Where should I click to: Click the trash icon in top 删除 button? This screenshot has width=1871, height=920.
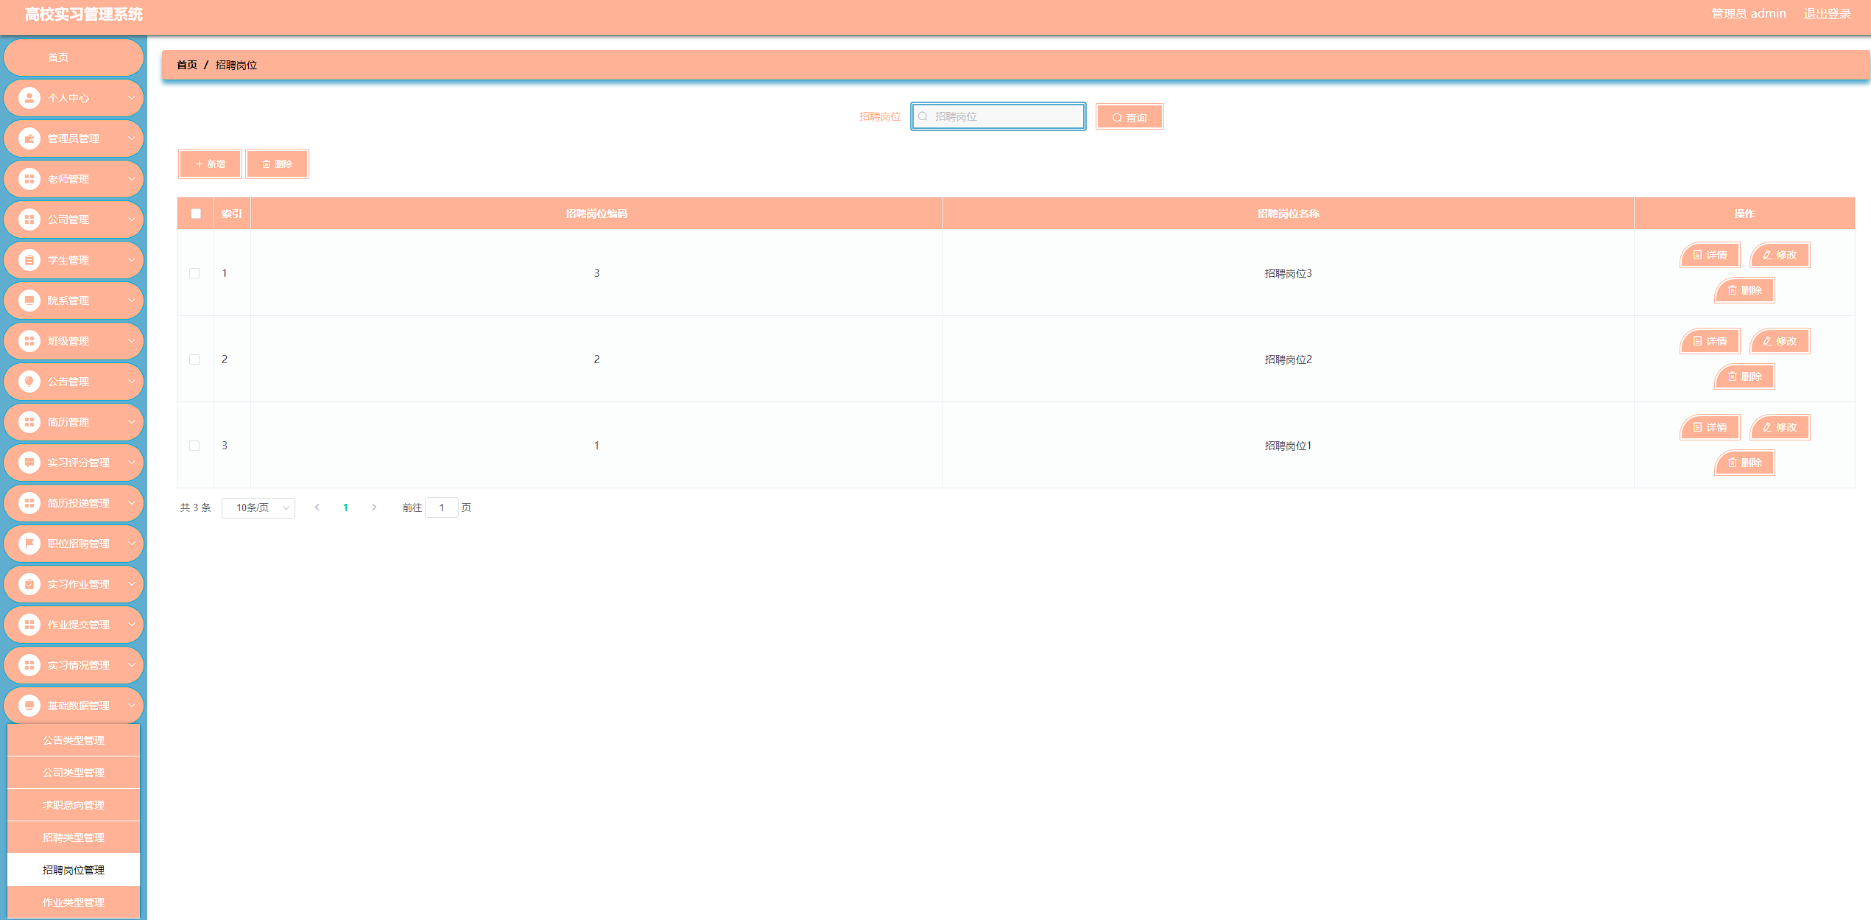tap(267, 164)
